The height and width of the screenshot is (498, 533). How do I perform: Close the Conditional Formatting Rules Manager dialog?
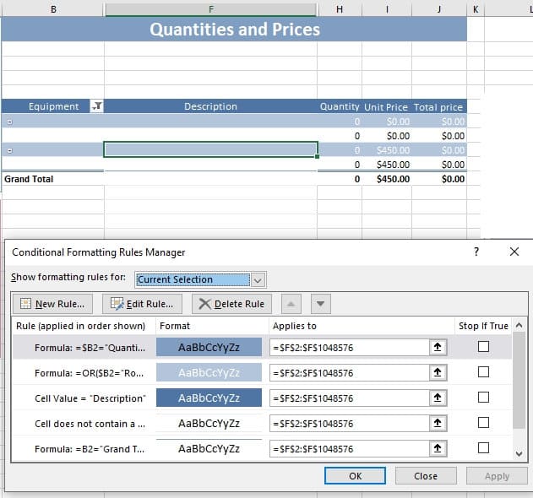click(x=514, y=252)
